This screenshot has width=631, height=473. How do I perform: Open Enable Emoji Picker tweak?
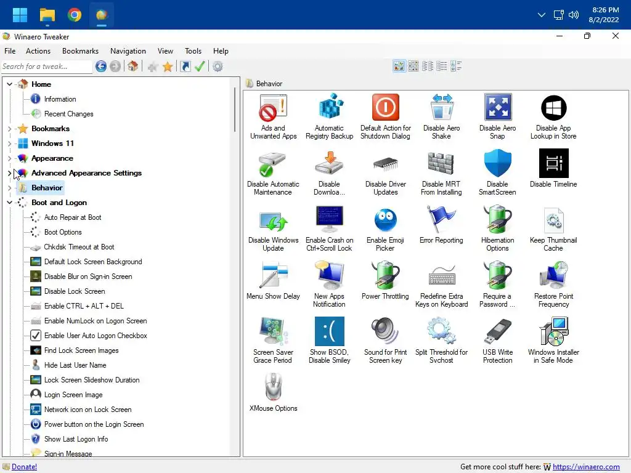tap(386, 228)
